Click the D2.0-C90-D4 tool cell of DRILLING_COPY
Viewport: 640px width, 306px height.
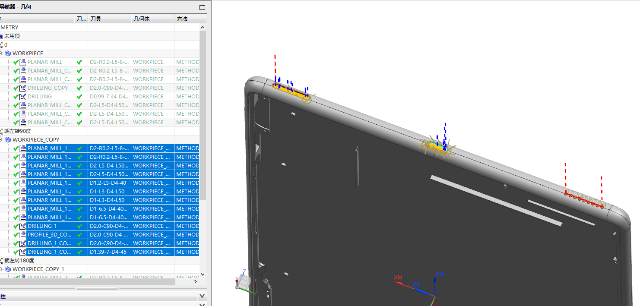pos(110,88)
